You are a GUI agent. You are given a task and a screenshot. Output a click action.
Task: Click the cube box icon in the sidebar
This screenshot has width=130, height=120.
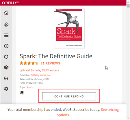(6, 67)
